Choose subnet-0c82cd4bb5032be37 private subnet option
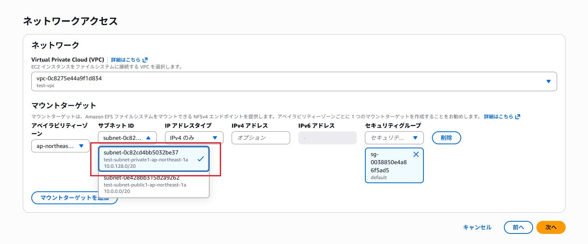 [x=154, y=159]
